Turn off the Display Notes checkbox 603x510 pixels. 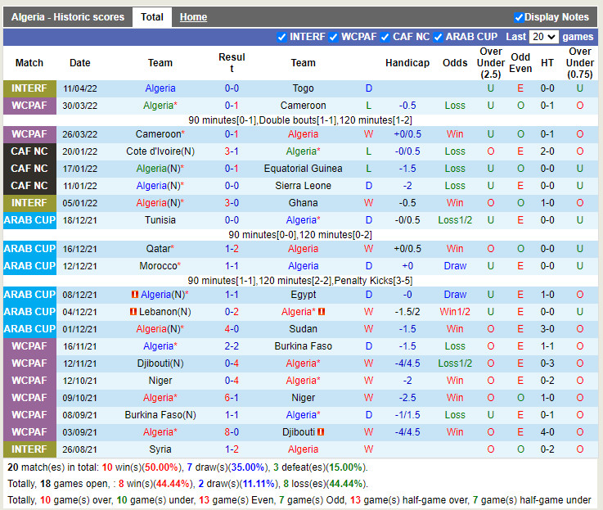click(x=519, y=17)
